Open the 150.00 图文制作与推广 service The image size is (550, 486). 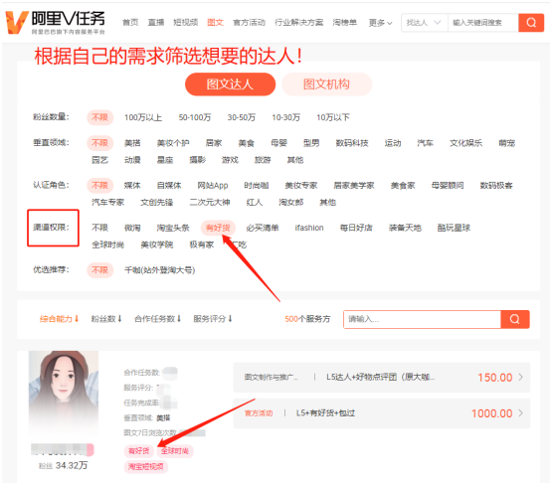coord(382,378)
